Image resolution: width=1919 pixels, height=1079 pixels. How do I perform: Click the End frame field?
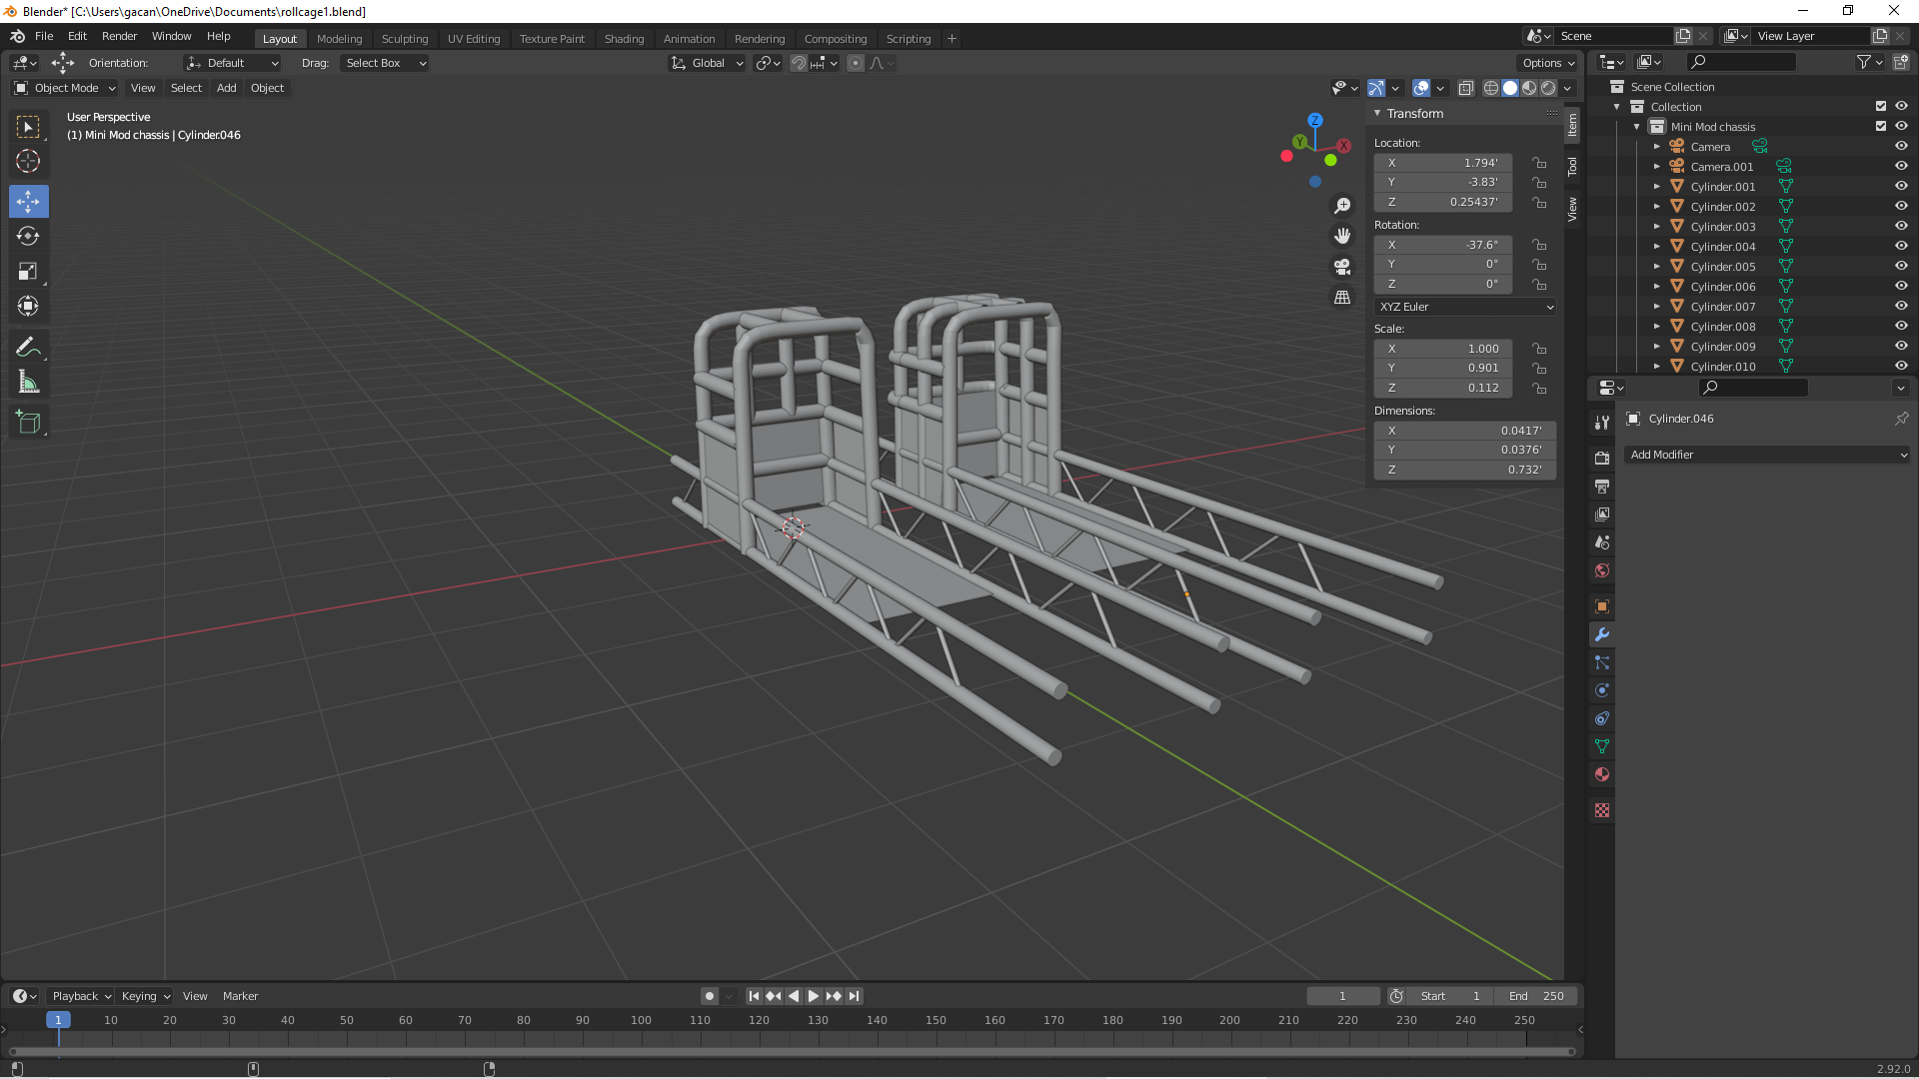1536,996
